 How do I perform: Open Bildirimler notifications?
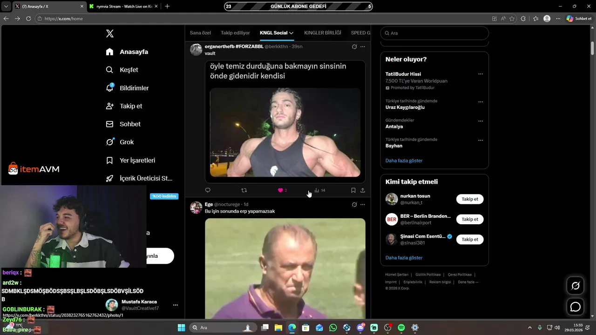coord(128,88)
